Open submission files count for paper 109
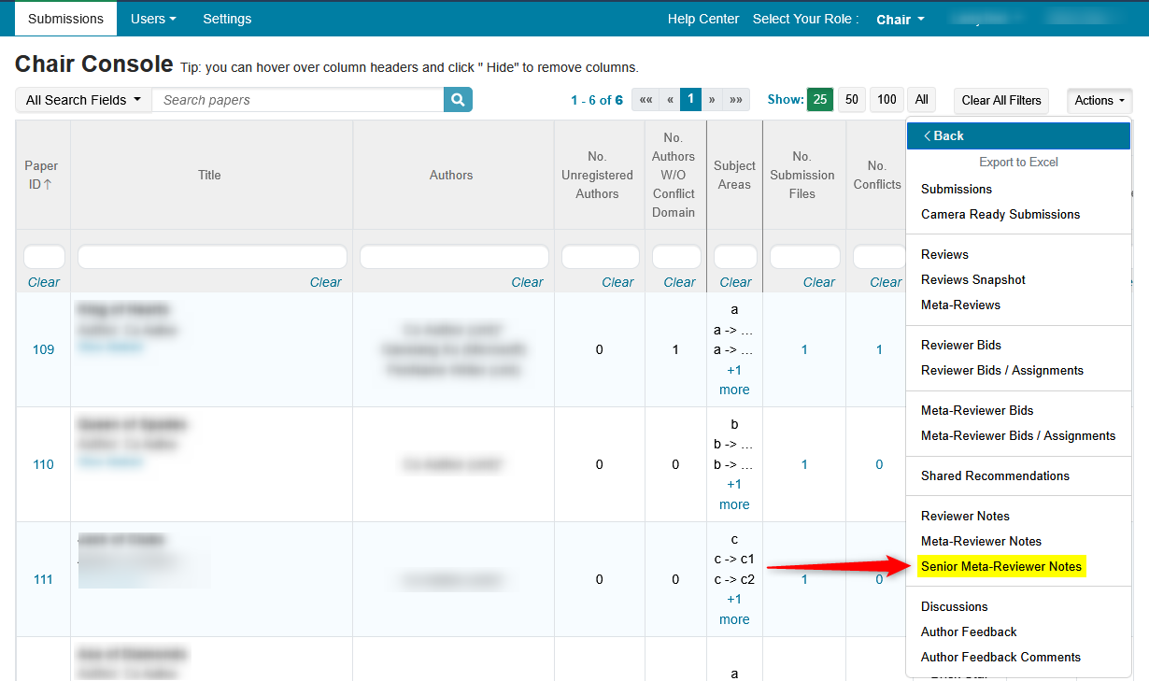1149x681 pixels. pyautogui.click(x=804, y=349)
